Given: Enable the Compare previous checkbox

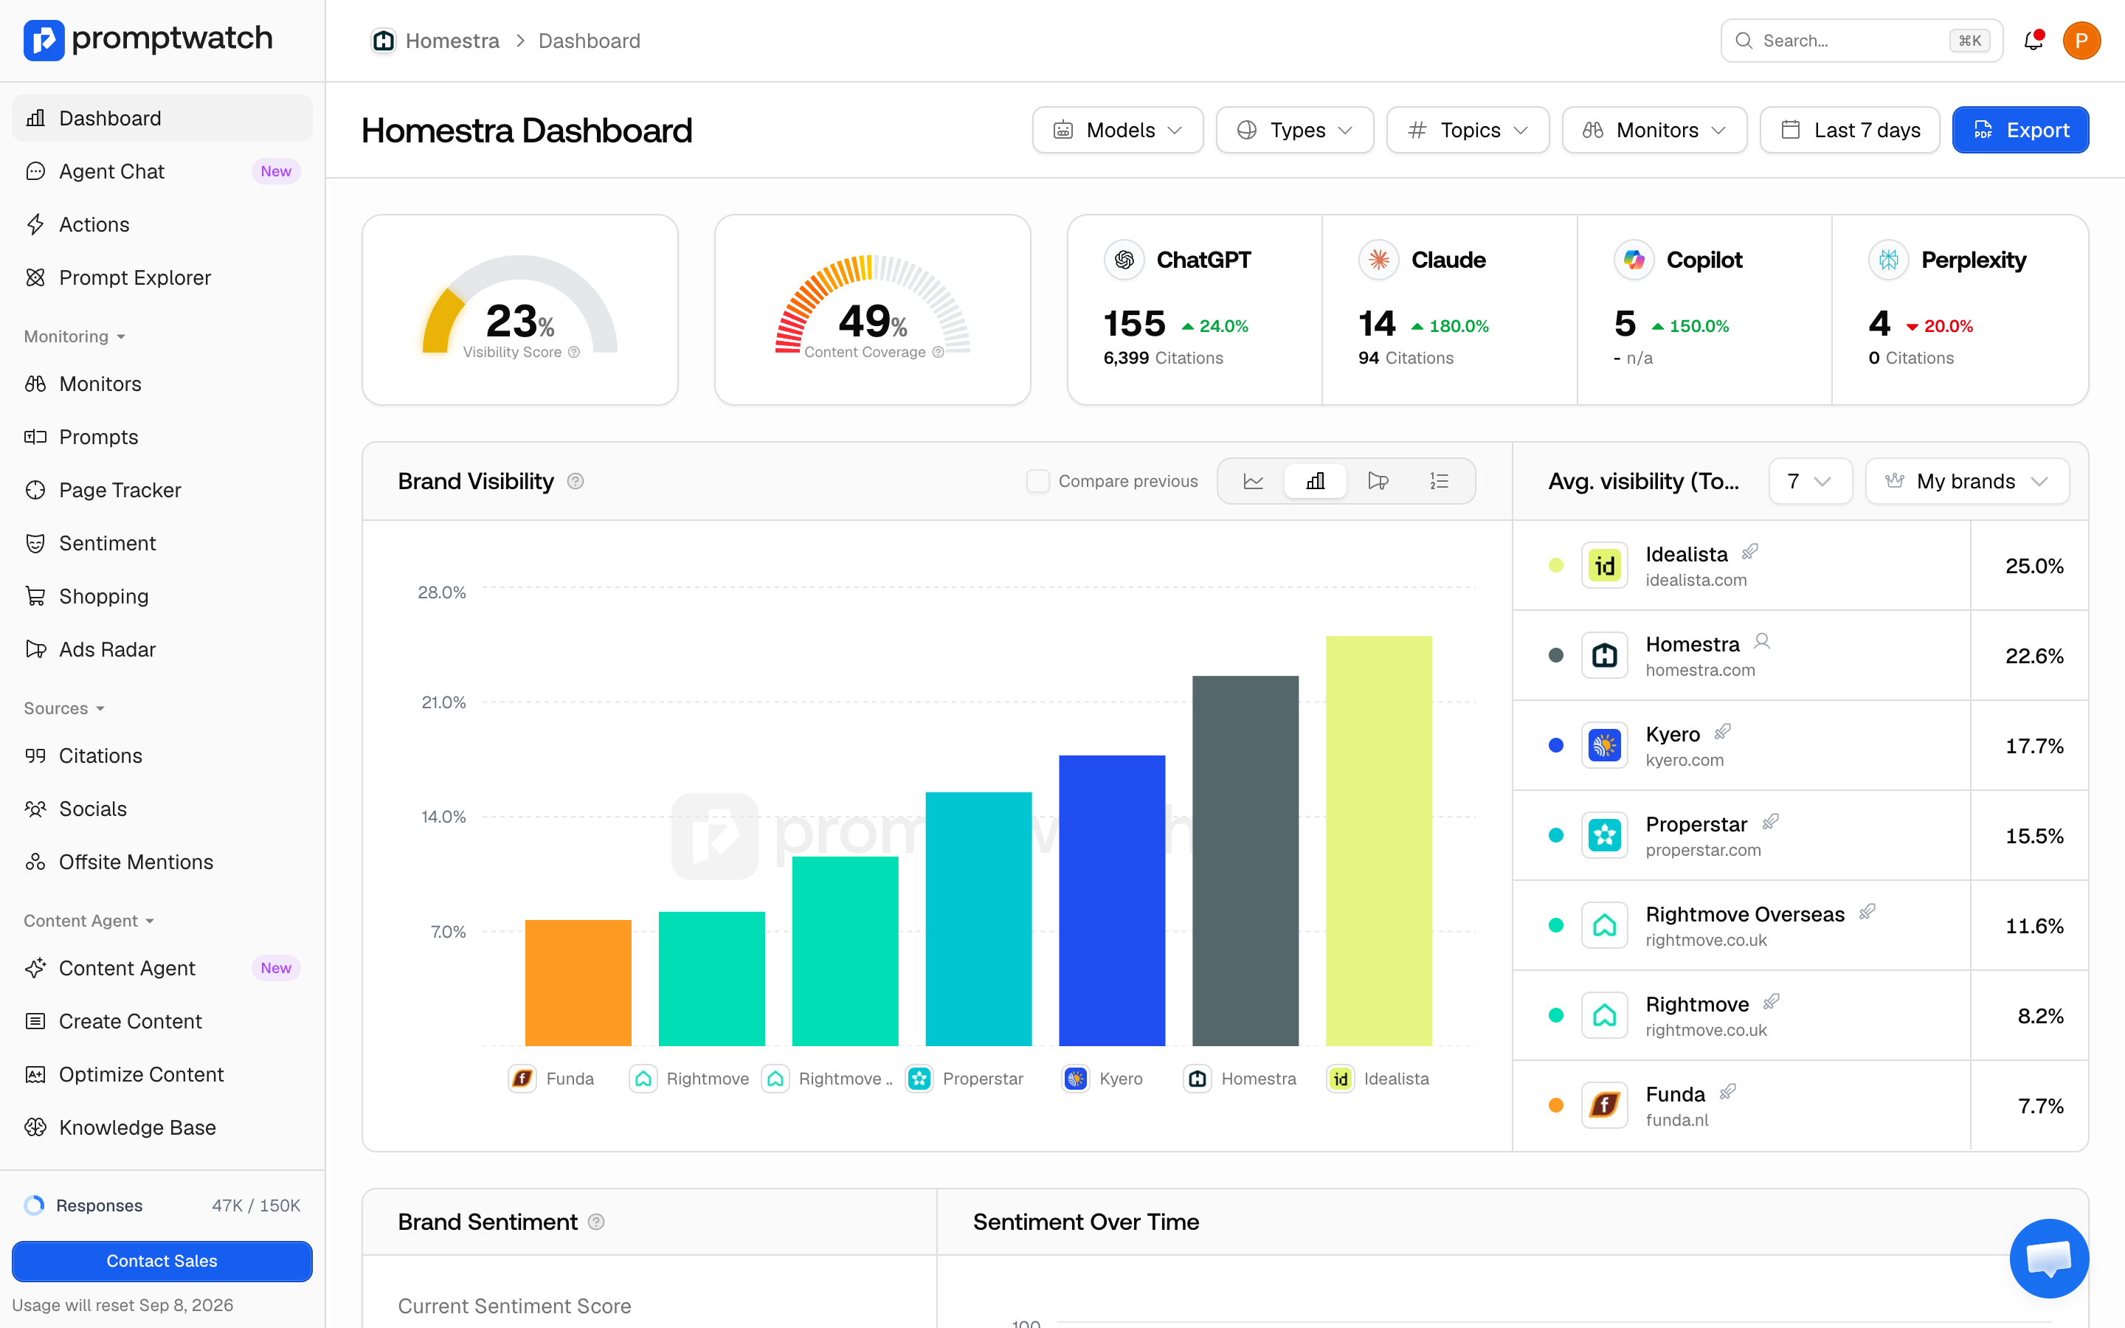Looking at the screenshot, I should [1038, 481].
